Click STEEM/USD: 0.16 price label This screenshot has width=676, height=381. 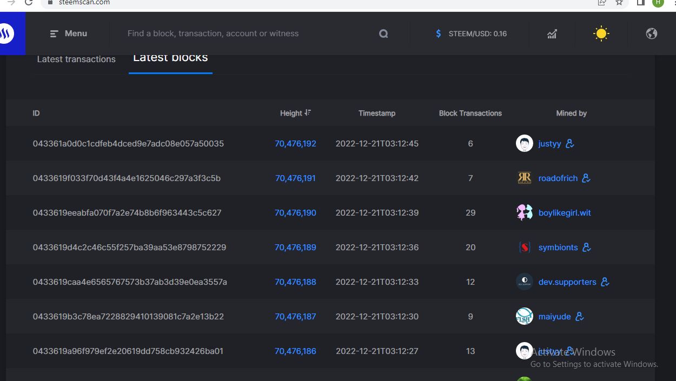point(478,34)
